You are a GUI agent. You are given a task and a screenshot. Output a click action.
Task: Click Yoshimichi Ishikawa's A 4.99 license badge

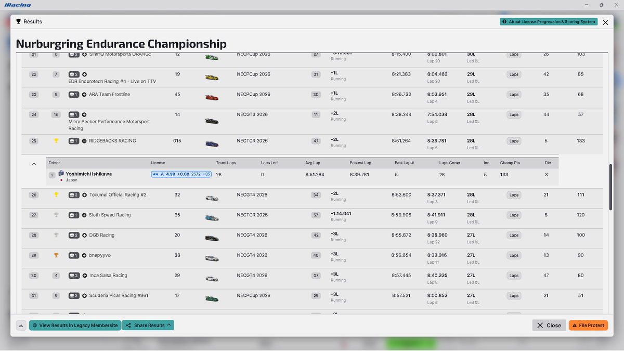[x=181, y=174]
